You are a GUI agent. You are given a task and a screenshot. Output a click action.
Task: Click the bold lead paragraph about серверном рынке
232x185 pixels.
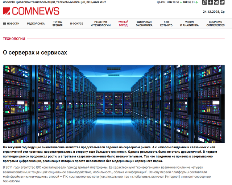110,154
